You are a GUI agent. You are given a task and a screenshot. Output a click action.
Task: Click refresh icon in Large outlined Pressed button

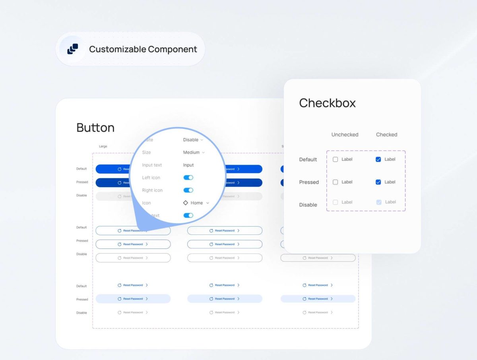120,244
